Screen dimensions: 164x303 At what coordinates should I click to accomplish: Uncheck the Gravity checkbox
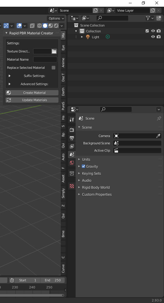coord(83,166)
